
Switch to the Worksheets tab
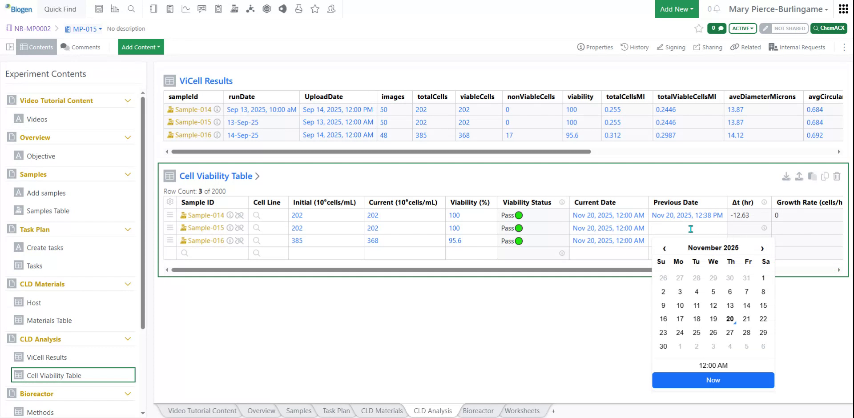522,410
